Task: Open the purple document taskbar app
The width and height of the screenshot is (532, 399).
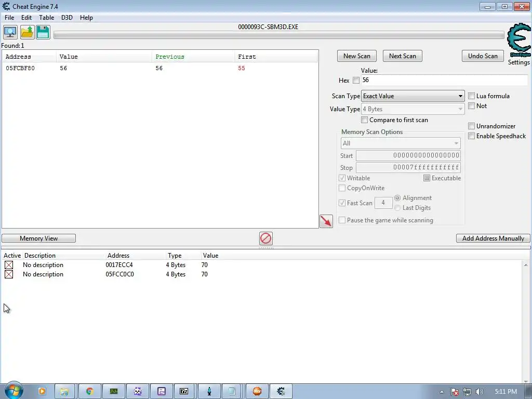Action: coord(162,392)
